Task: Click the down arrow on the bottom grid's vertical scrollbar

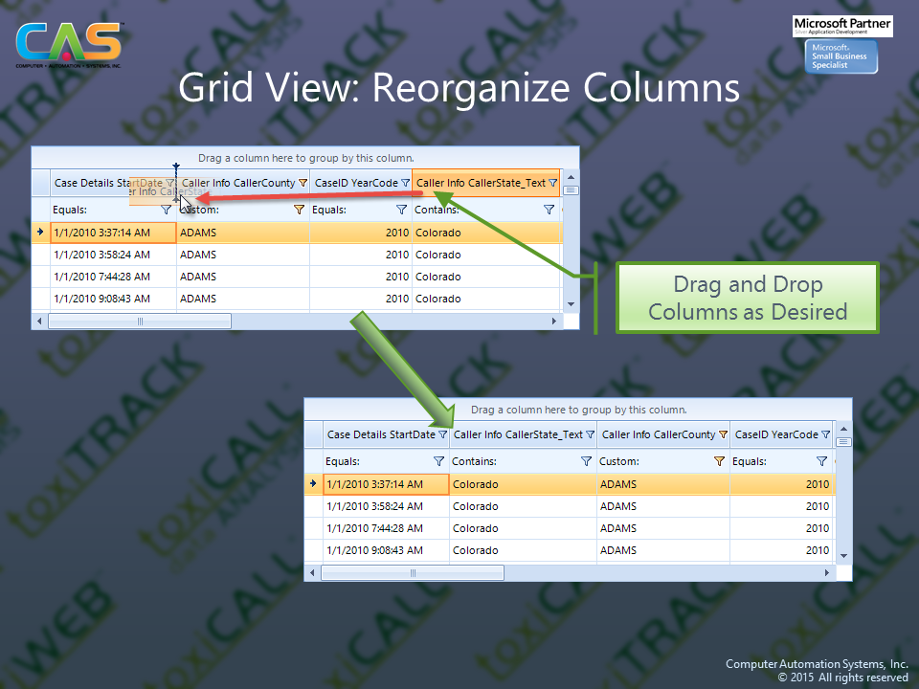Action: (843, 555)
